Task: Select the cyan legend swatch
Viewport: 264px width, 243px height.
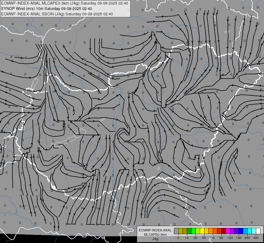Action: pos(249,231)
